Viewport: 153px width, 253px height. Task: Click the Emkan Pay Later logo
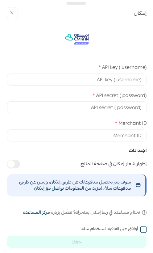[x=77, y=39]
